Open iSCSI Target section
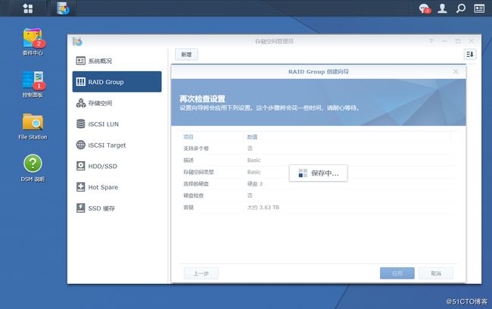Viewport: 492px width, 309px height. [x=117, y=145]
